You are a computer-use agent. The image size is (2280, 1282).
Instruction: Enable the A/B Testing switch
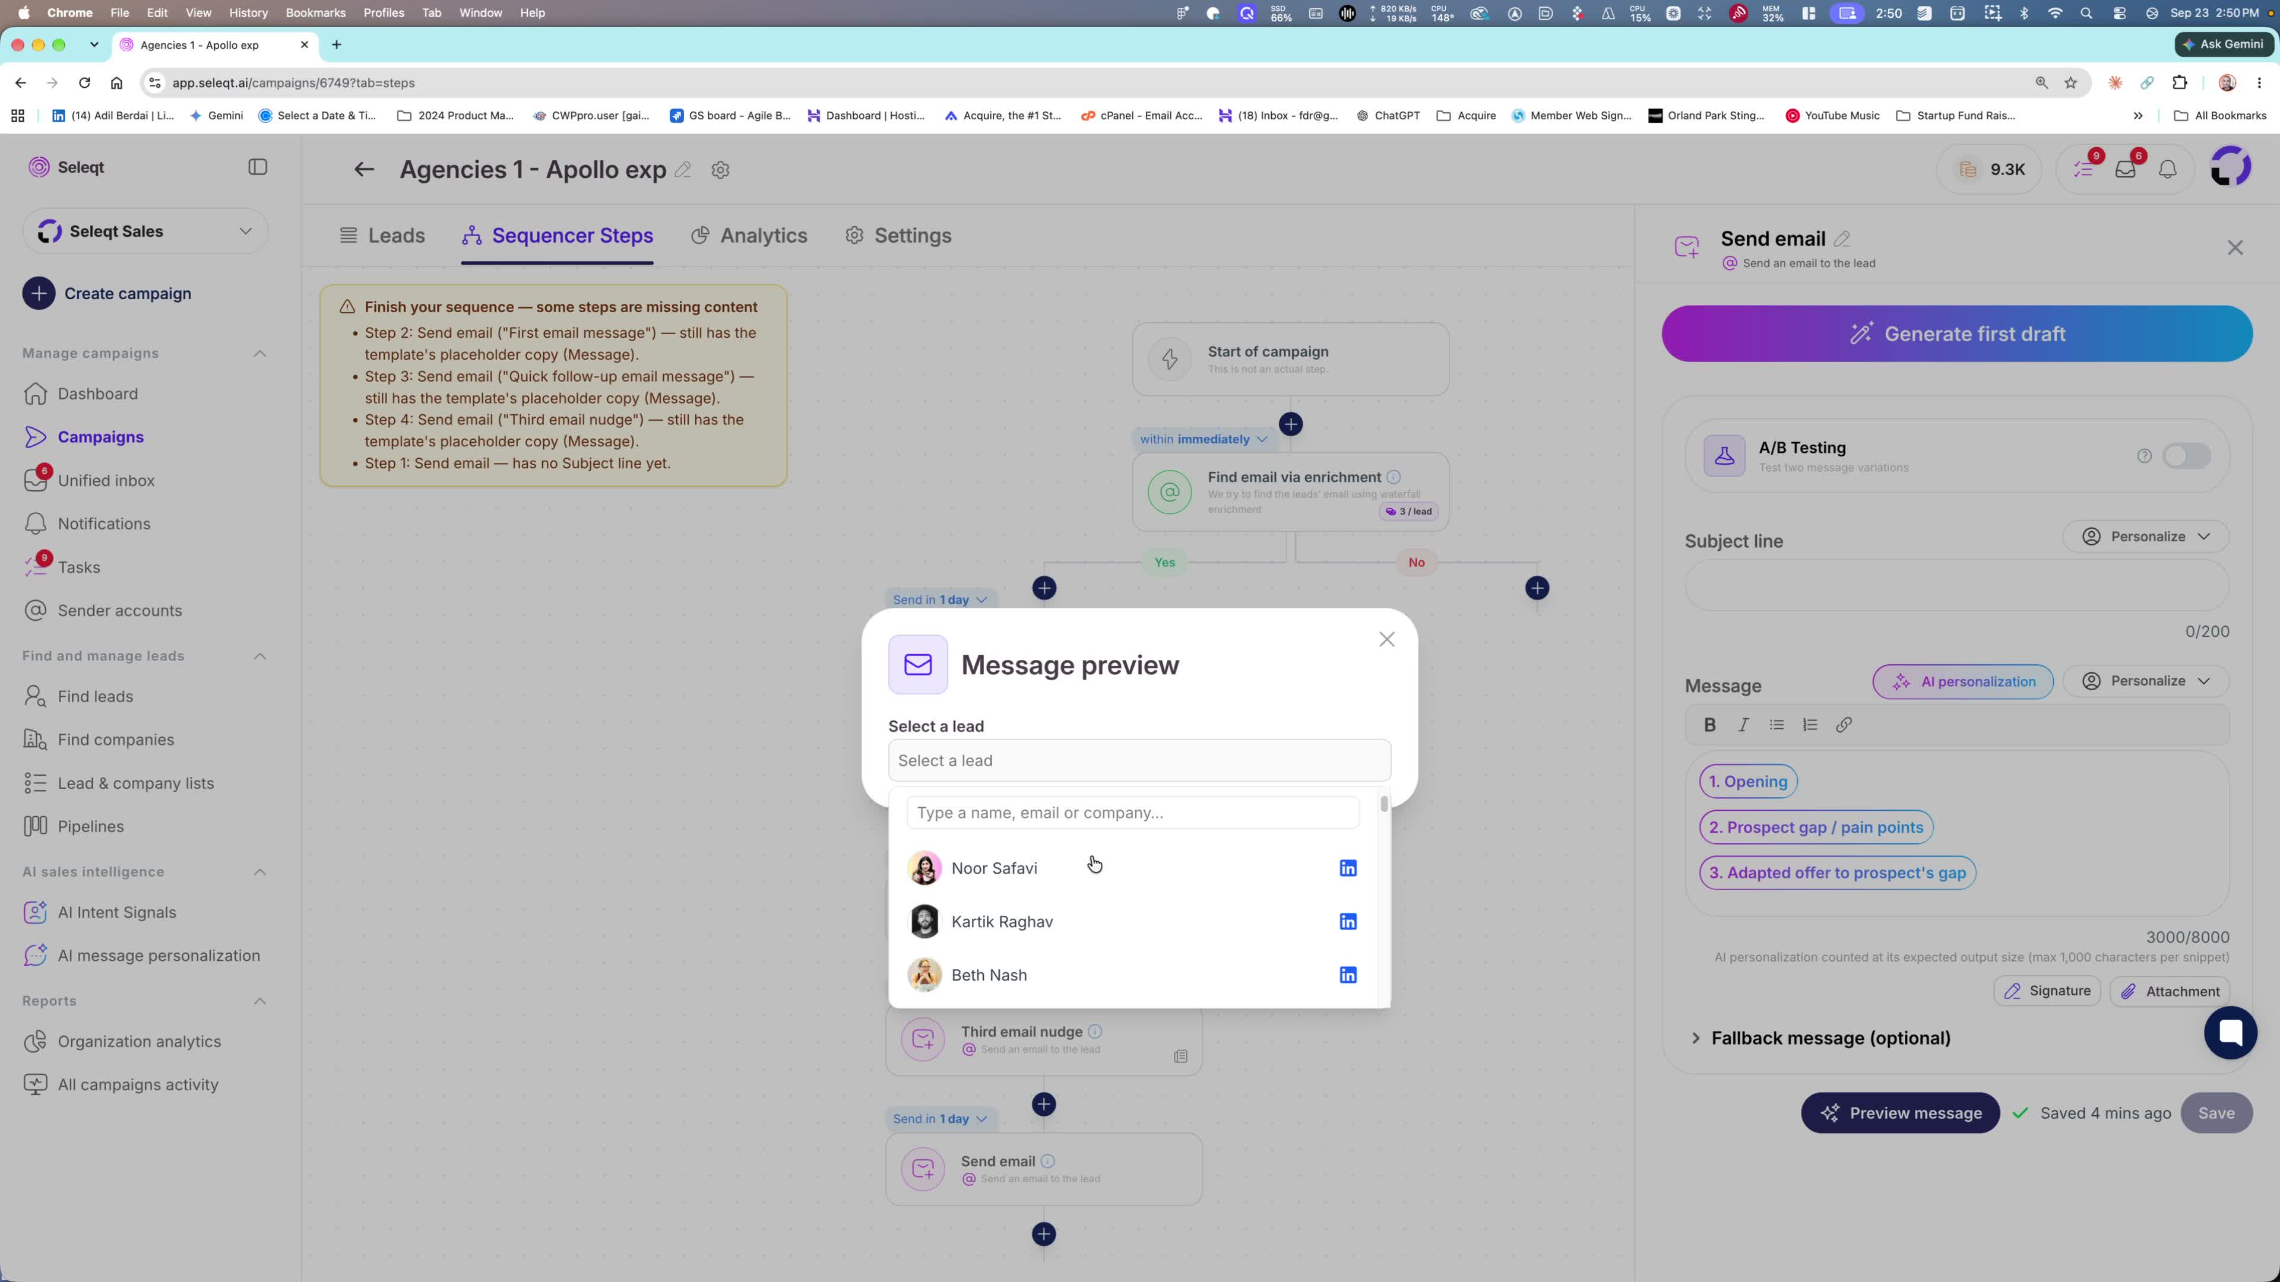[x=2186, y=456]
